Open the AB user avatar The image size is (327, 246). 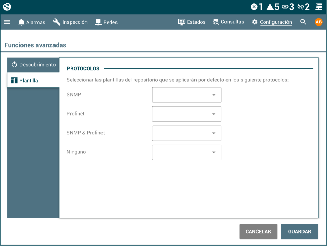318,22
